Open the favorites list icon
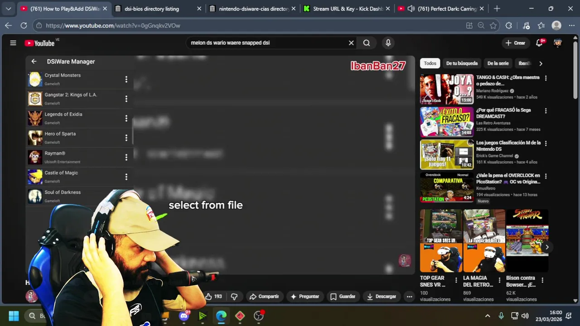Screen dimensions: 580x326 pos(541,25)
